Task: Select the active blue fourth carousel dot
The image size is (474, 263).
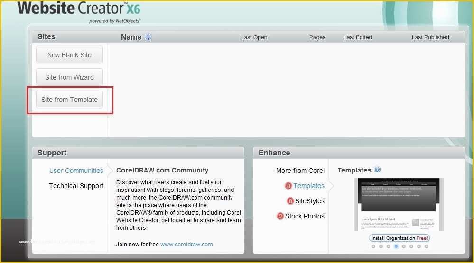Action: click(396, 246)
